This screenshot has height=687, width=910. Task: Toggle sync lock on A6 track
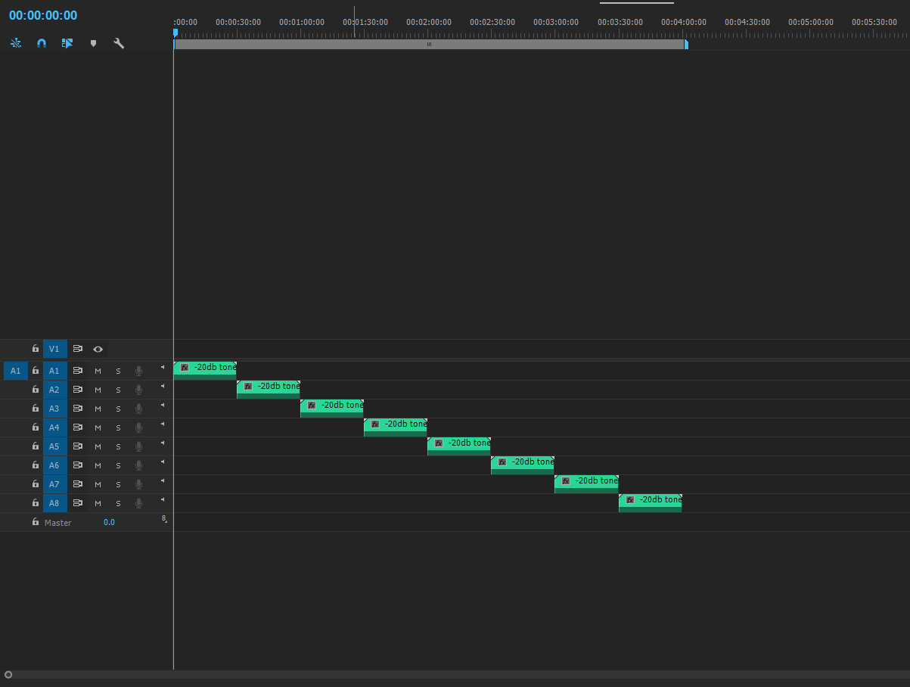click(77, 465)
